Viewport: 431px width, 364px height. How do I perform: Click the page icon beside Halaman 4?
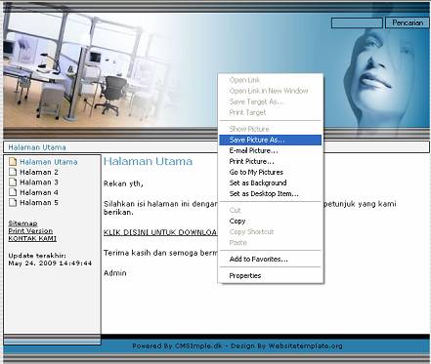13,192
